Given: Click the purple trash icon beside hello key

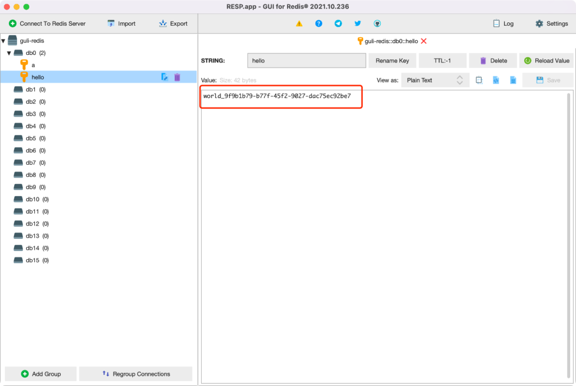Looking at the screenshot, I should click(177, 77).
